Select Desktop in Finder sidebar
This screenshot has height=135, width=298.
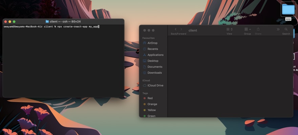pyautogui.click(x=150, y=61)
